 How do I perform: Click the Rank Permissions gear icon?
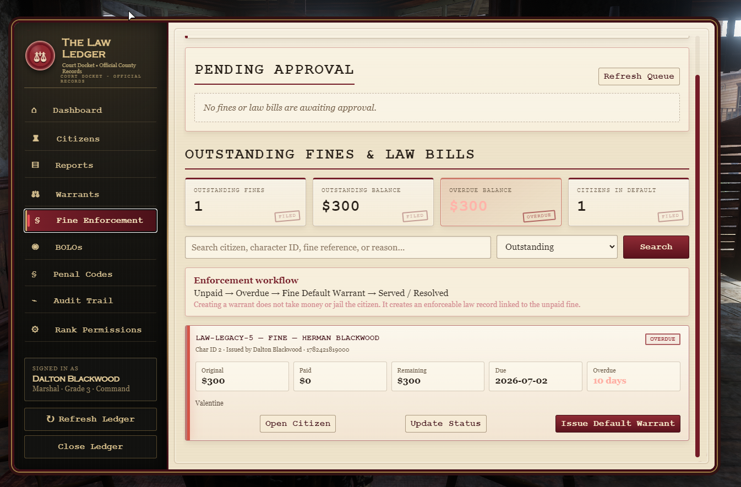point(35,330)
